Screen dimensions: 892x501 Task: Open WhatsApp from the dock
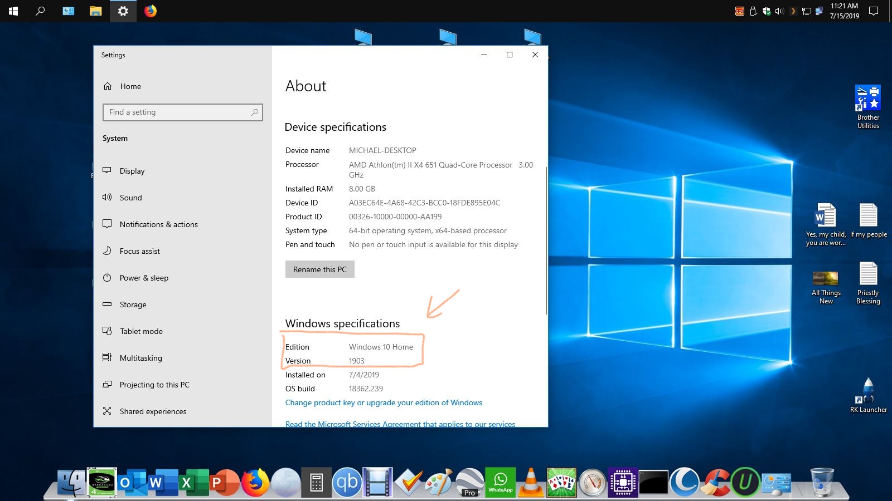pyautogui.click(x=500, y=482)
